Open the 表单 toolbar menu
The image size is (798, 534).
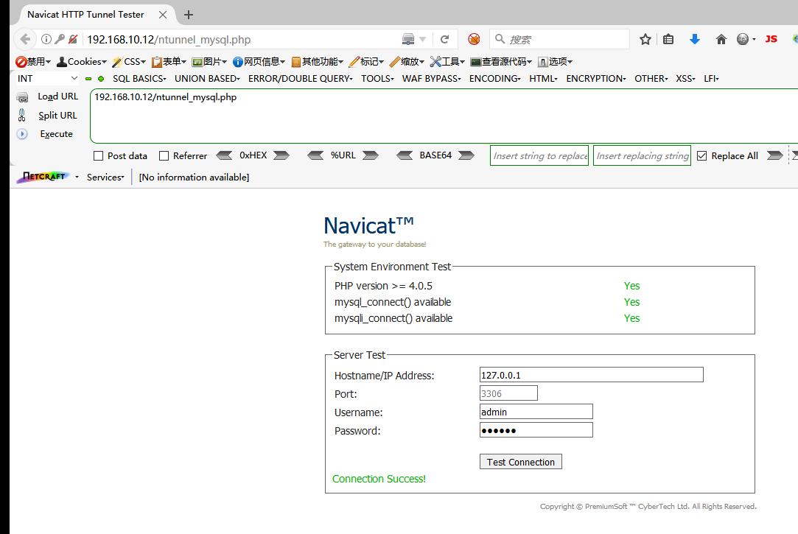(169, 62)
